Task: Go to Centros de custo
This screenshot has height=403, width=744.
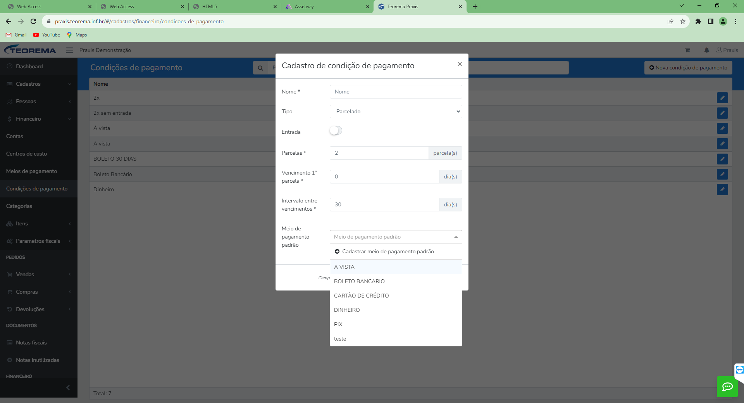Action: 39,154
